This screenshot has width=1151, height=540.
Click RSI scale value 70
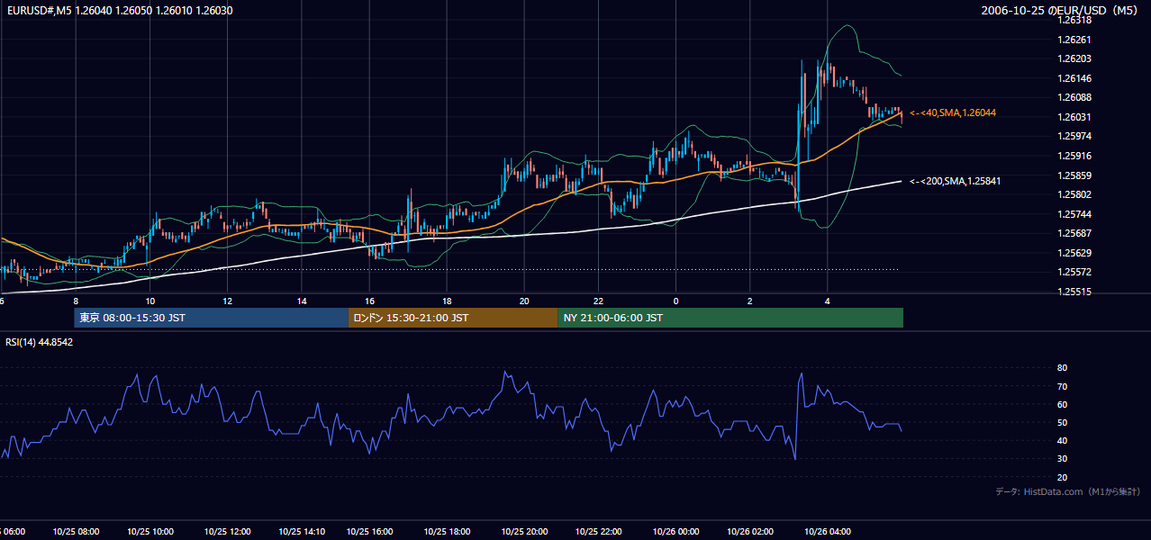(x=1062, y=386)
